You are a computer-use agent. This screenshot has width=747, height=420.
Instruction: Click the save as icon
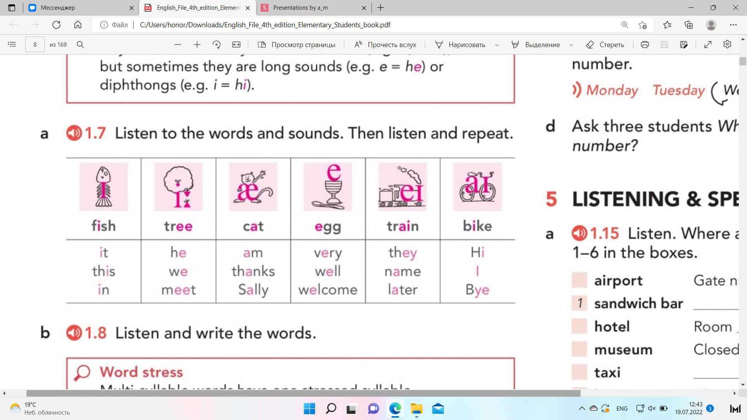point(684,45)
